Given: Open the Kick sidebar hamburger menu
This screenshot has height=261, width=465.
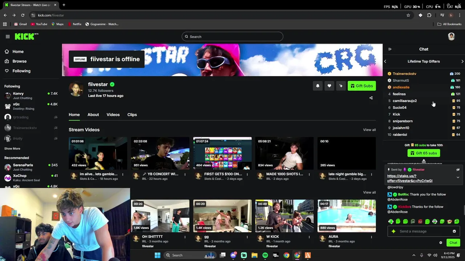Looking at the screenshot, I should pos(8,37).
